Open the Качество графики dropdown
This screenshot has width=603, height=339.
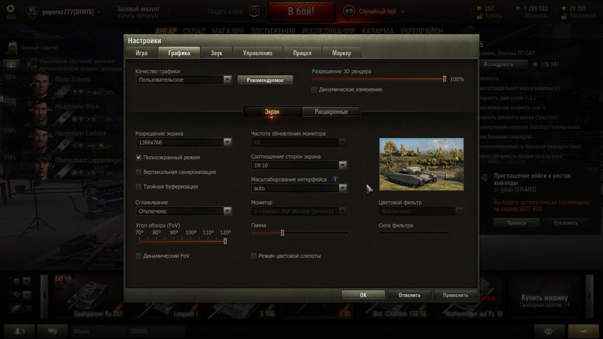183,79
